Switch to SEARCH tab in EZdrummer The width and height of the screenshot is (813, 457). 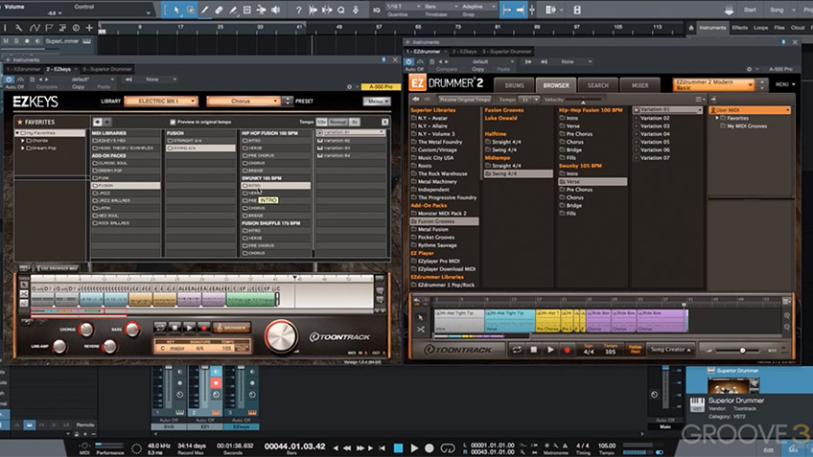598,85
